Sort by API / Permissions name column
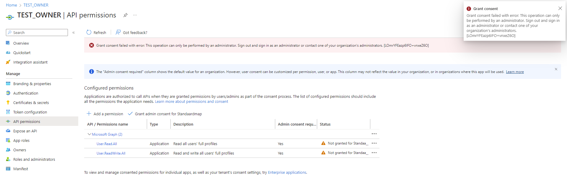The height and width of the screenshot is (177, 567). coord(107,124)
